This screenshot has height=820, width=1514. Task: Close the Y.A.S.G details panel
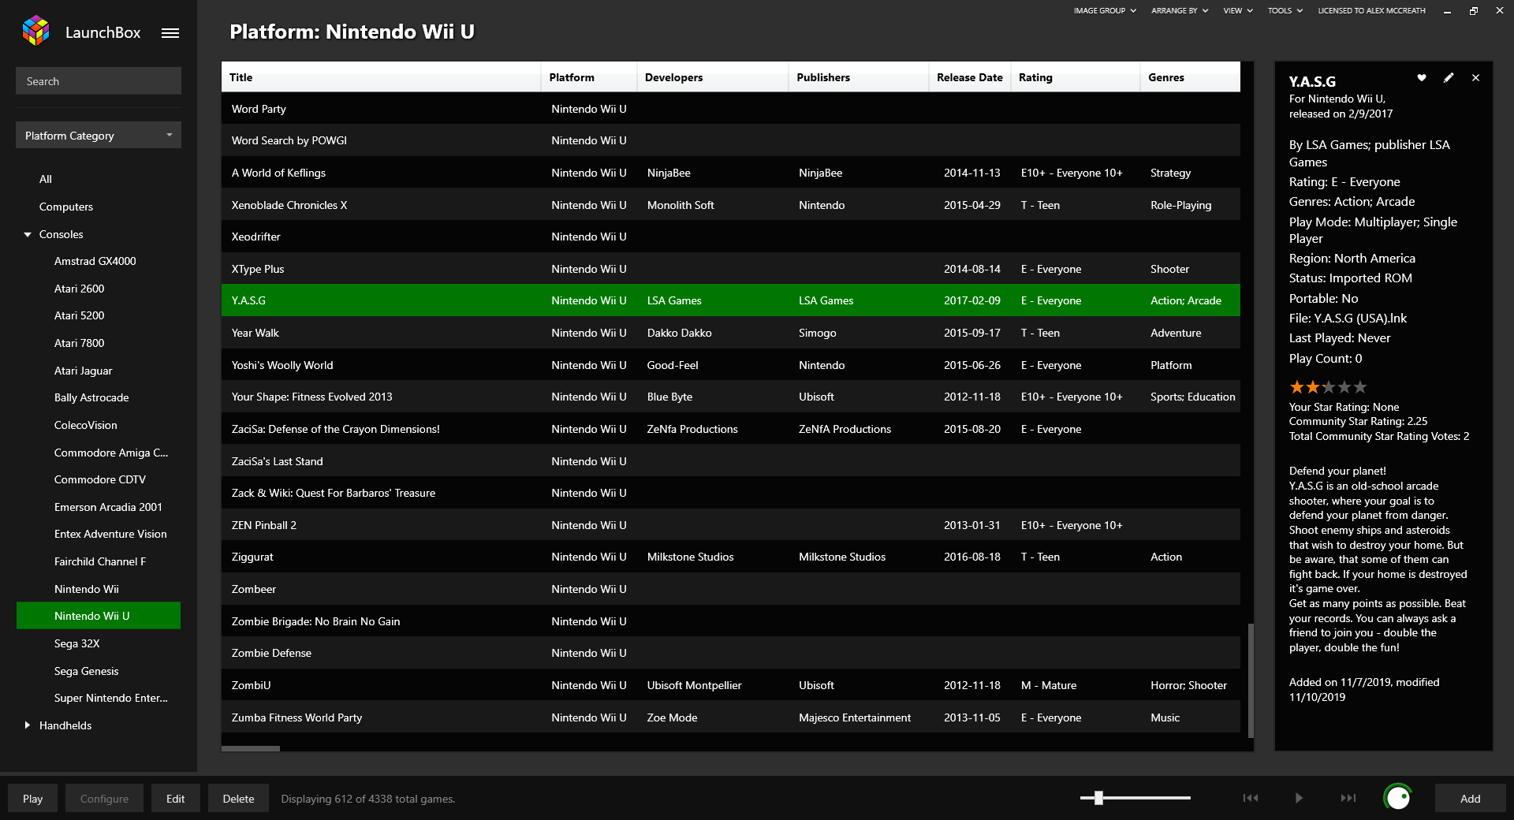pos(1475,78)
